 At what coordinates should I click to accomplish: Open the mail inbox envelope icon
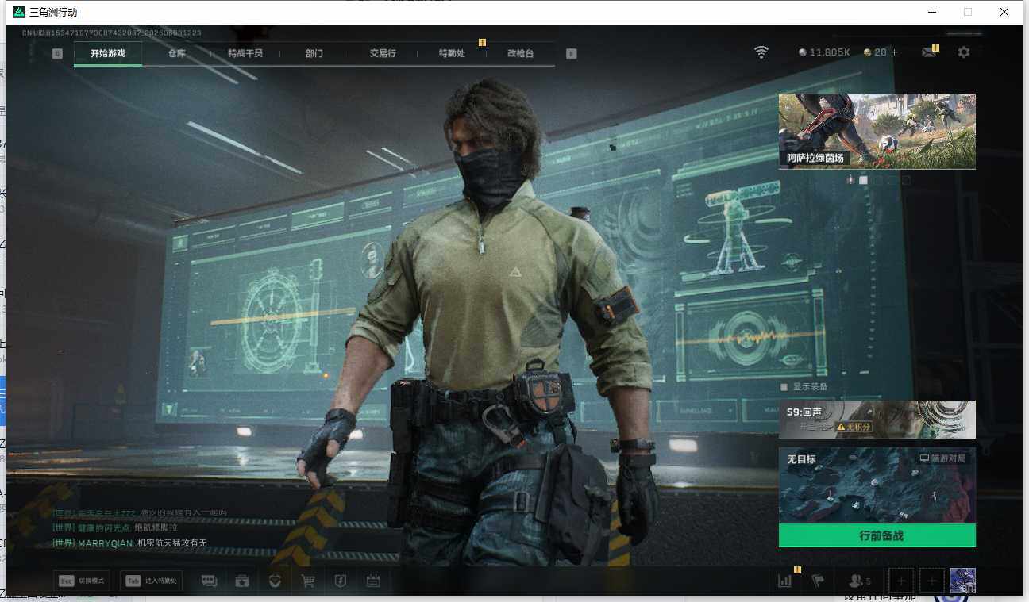coord(928,52)
